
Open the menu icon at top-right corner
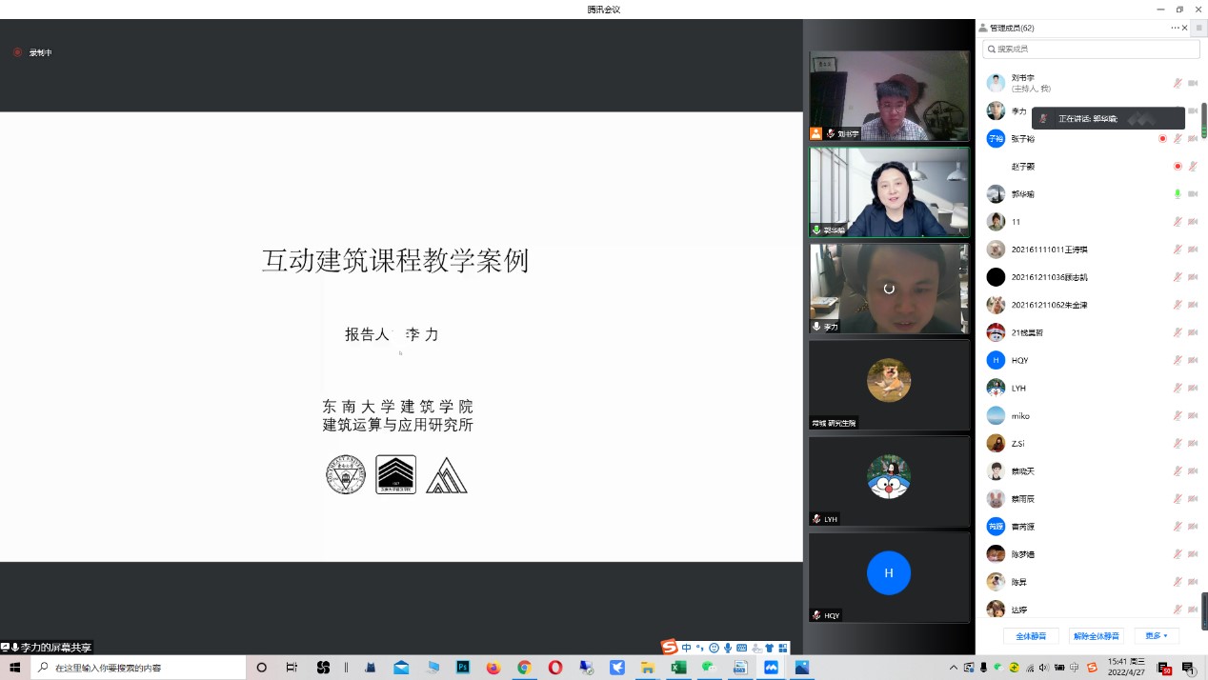pyautogui.click(x=1198, y=28)
